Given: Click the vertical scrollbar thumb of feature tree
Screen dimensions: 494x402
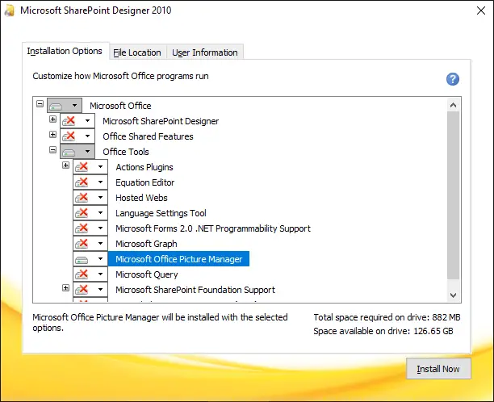Looking at the screenshot, I should click(453, 195).
